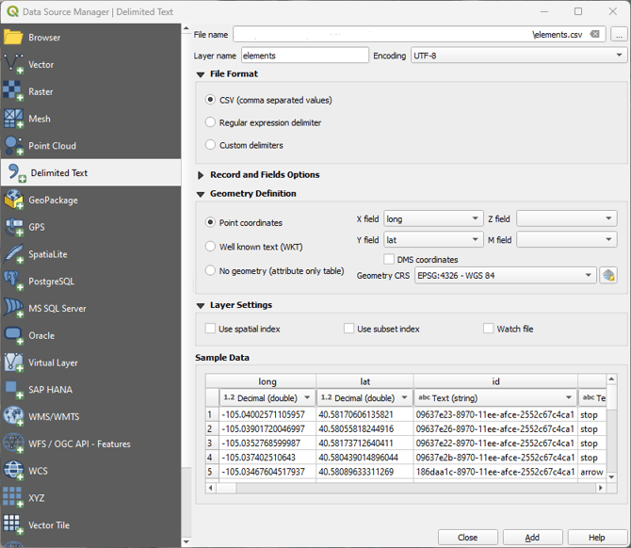Enable DMS coordinates checkbox
The width and height of the screenshot is (631, 548).
coord(389,259)
